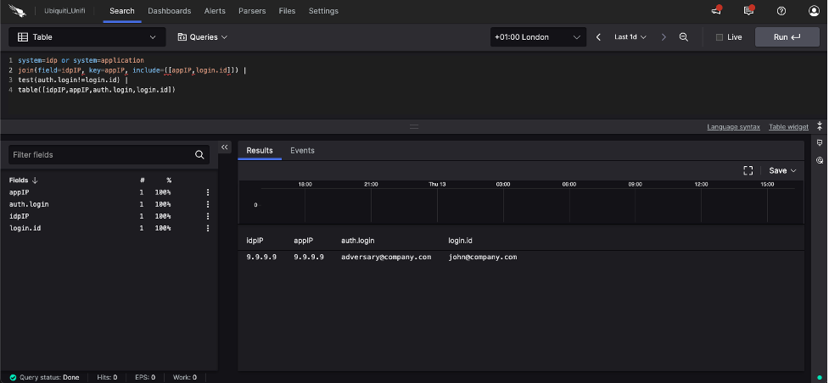Open the Table widget type dropdown
This screenshot has width=829, height=383.
(87, 37)
